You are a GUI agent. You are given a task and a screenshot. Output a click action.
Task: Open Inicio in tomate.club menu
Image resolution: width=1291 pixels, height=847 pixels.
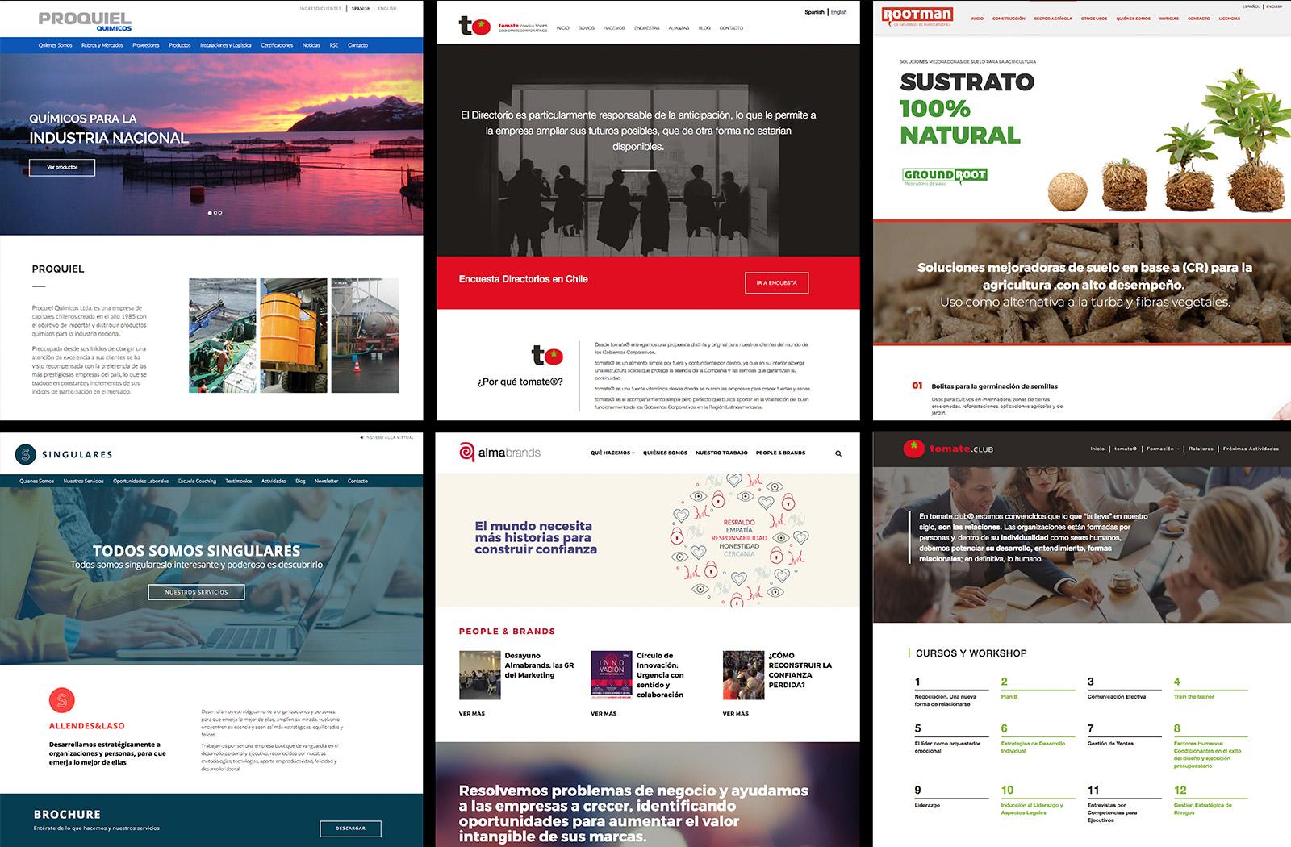pyautogui.click(x=1097, y=449)
